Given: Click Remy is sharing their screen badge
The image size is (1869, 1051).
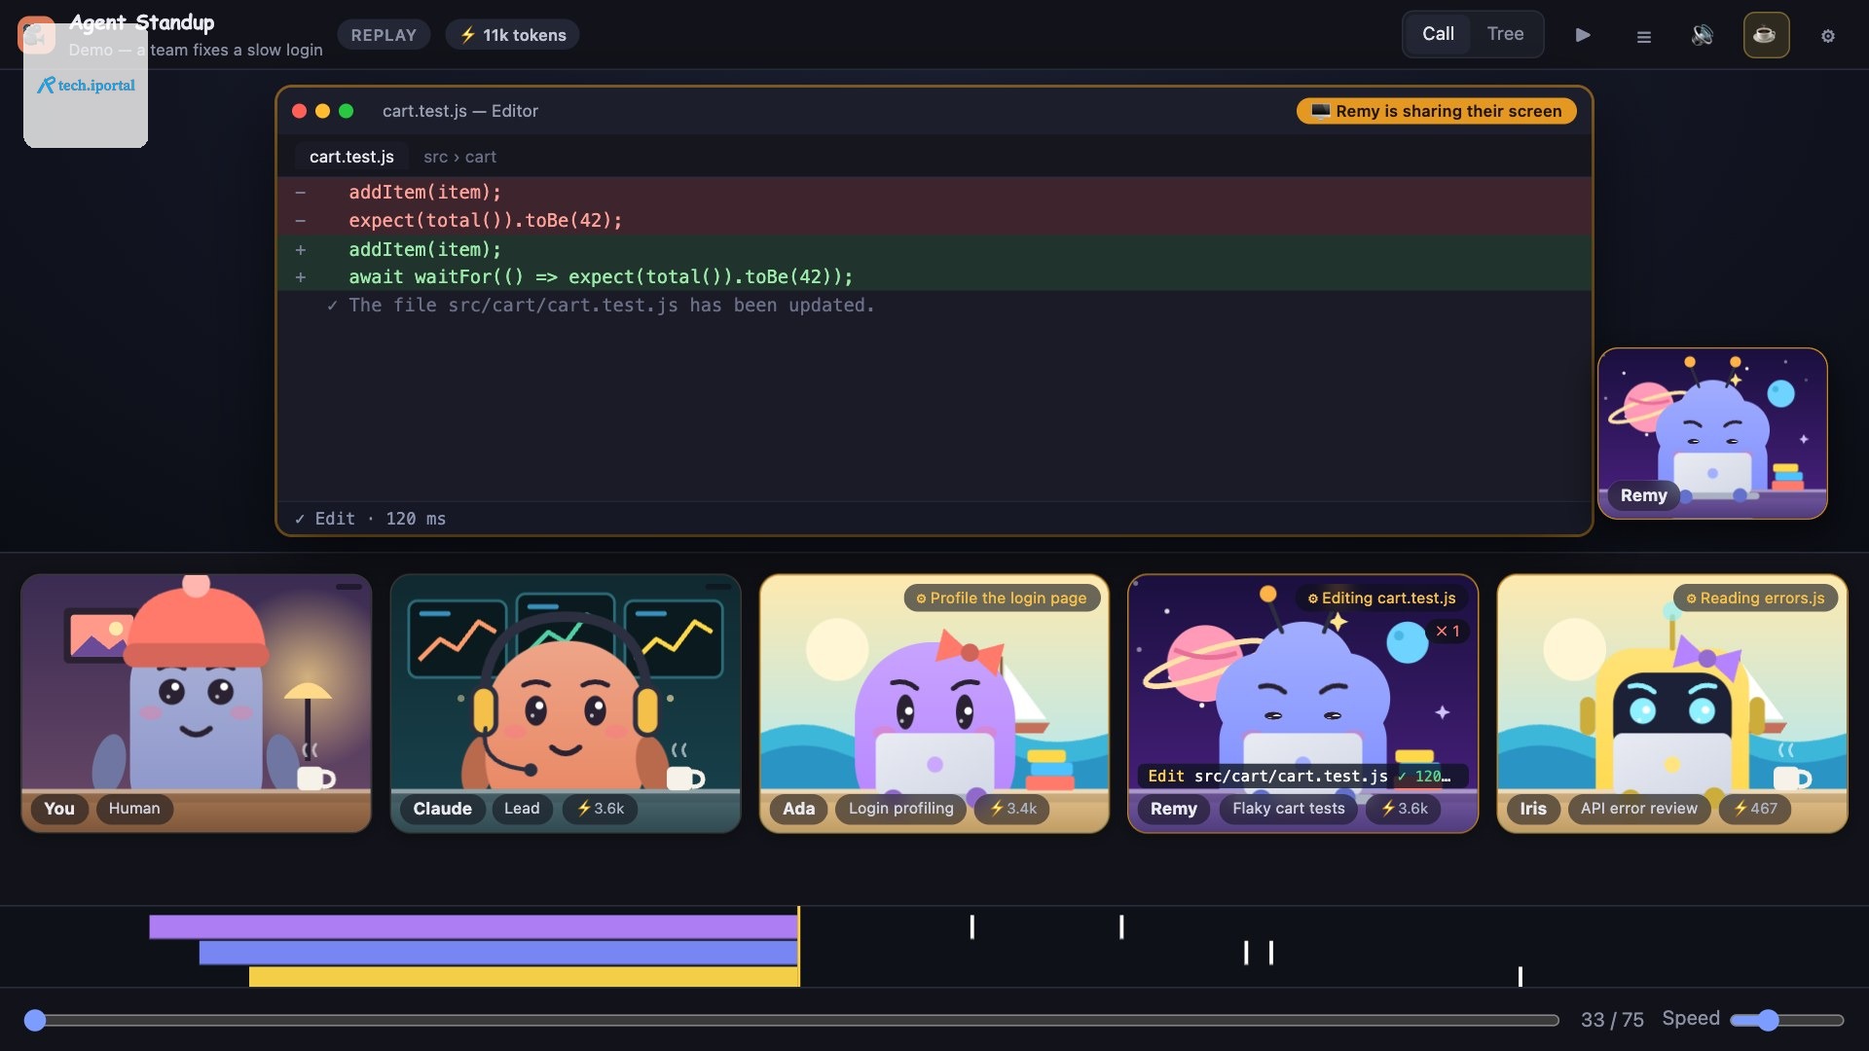Looking at the screenshot, I should tap(1437, 111).
